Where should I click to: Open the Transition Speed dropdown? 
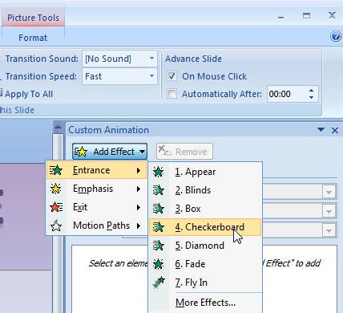tap(151, 76)
